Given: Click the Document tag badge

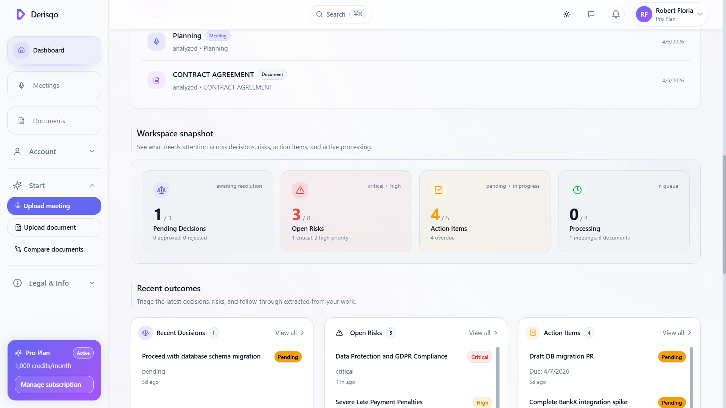Looking at the screenshot, I should coord(272,74).
